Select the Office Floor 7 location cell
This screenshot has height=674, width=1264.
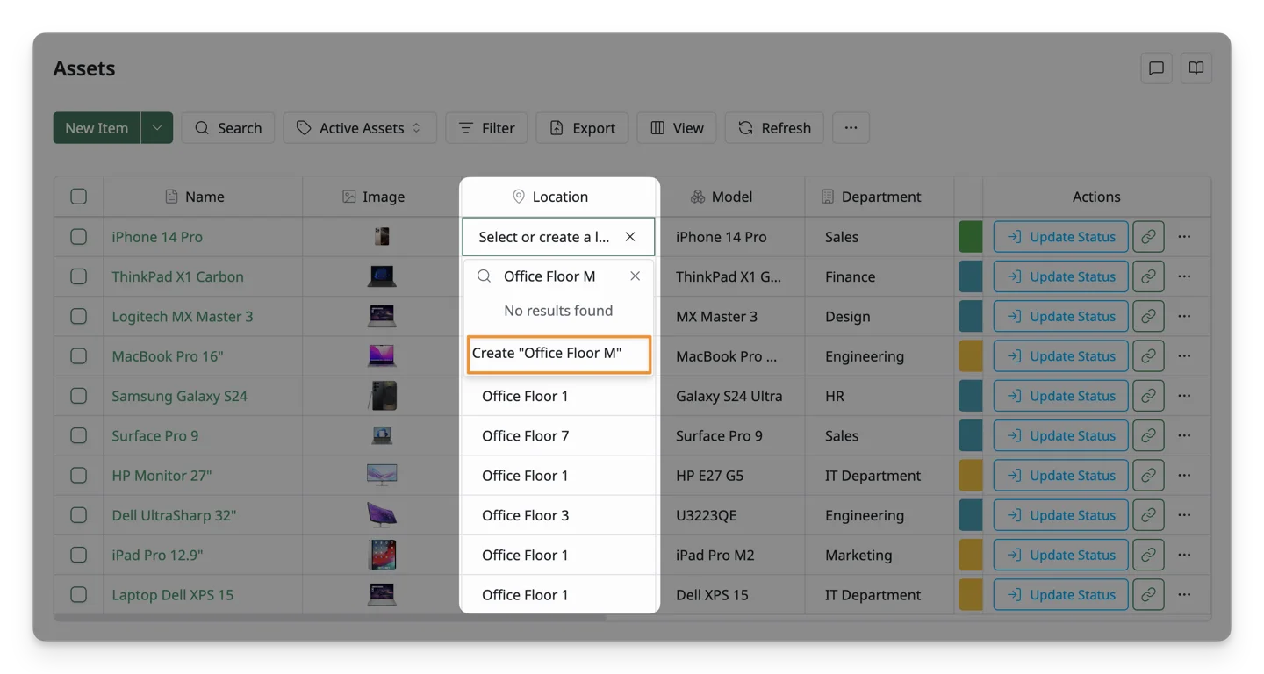pos(559,435)
